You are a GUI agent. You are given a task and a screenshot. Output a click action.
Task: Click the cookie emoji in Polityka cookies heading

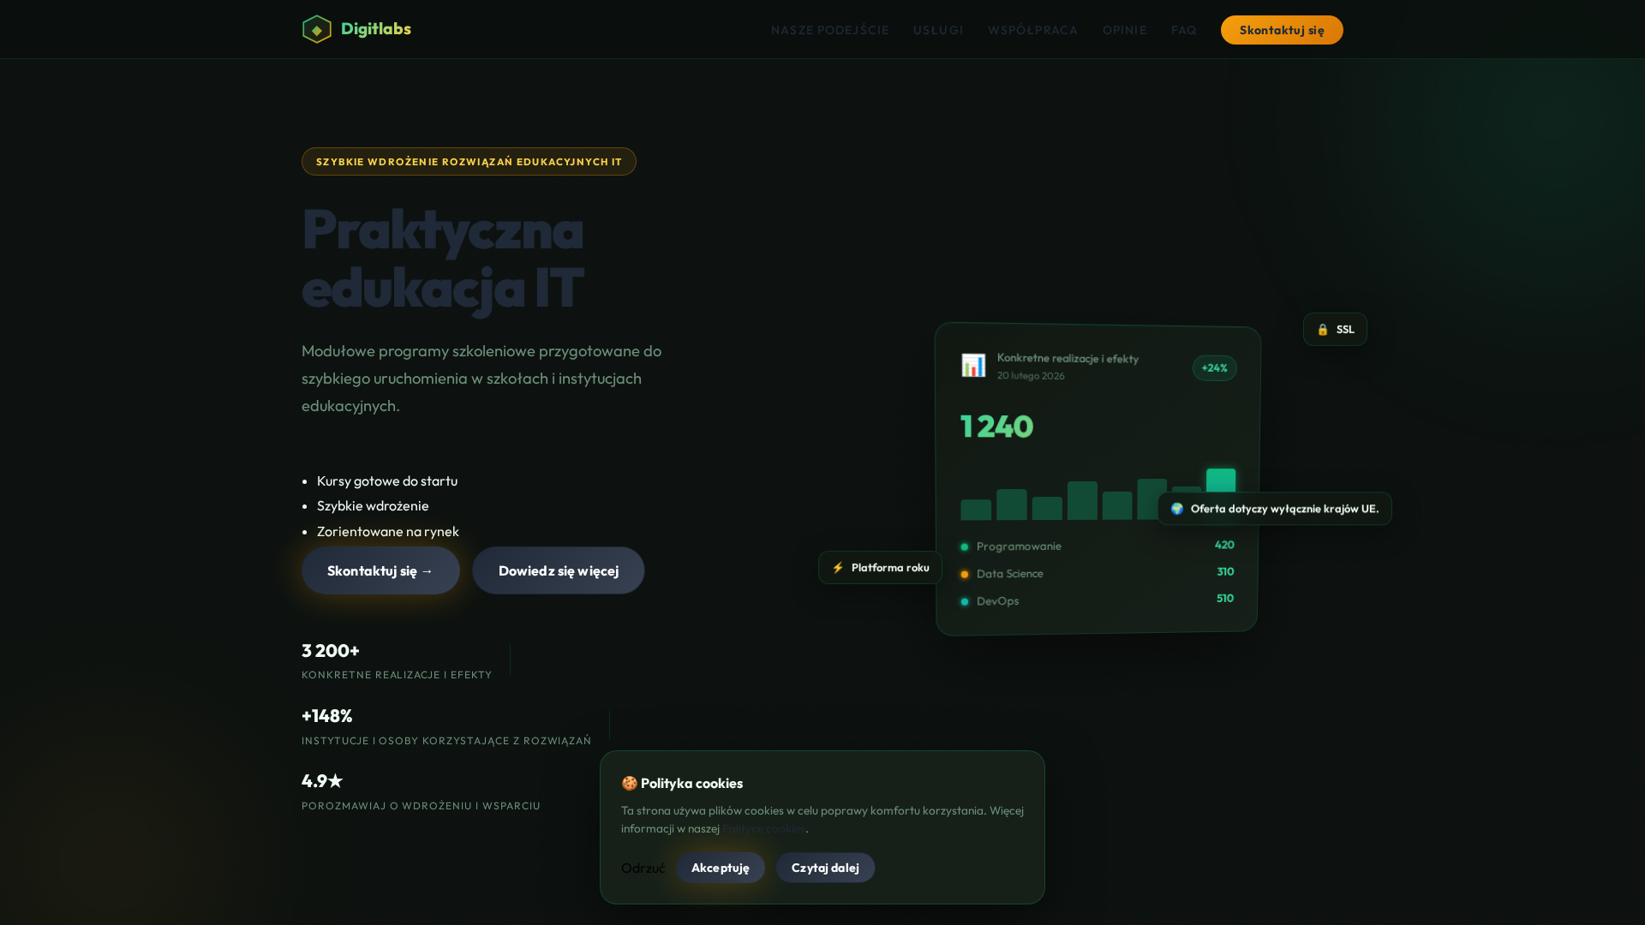pyautogui.click(x=629, y=784)
